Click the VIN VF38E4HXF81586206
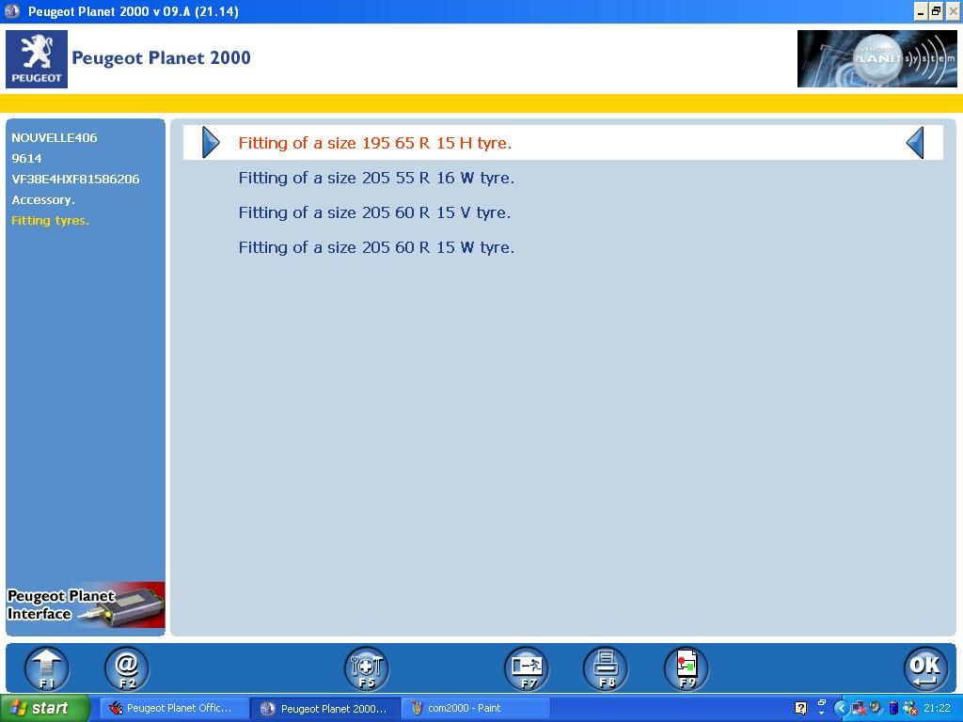This screenshot has width=963, height=722. (75, 180)
